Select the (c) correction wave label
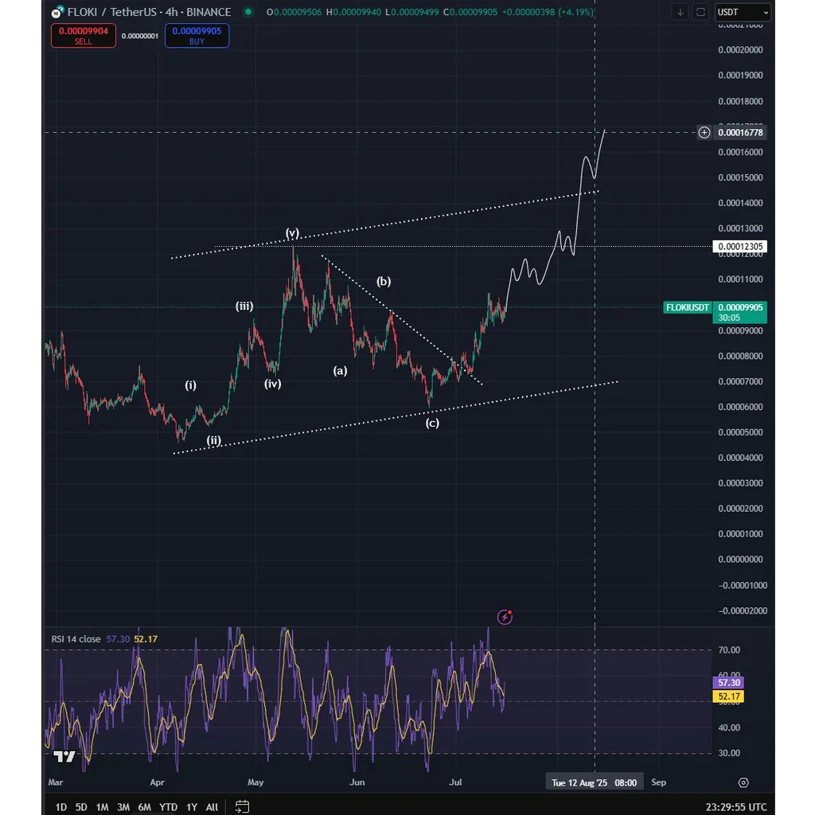 [432, 423]
